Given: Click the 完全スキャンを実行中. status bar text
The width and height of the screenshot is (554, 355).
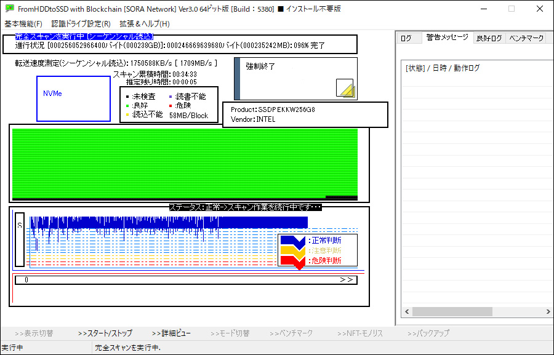Looking at the screenshot, I should coord(127,348).
